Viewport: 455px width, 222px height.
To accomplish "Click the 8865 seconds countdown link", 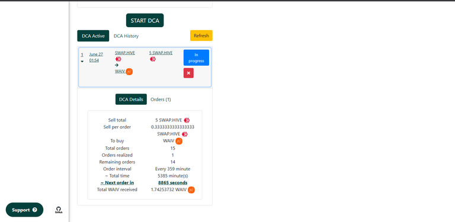I will click(x=172, y=182).
